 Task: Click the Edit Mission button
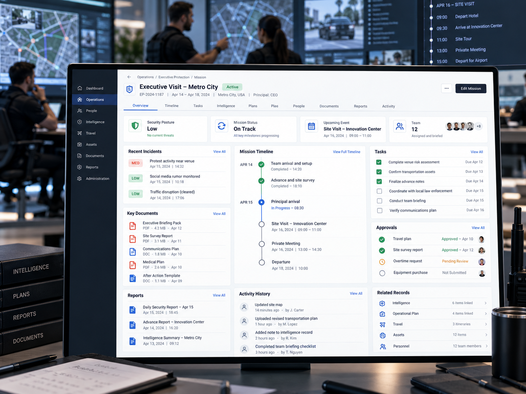(x=471, y=89)
